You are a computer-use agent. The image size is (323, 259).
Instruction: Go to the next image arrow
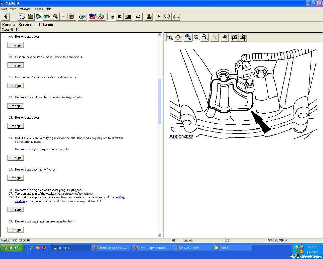click(x=243, y=37)
